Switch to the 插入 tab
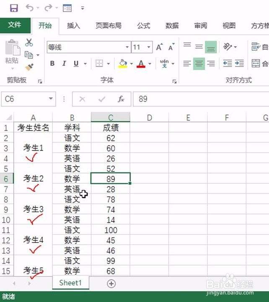 pyautogui.click(x=73, y=26)
